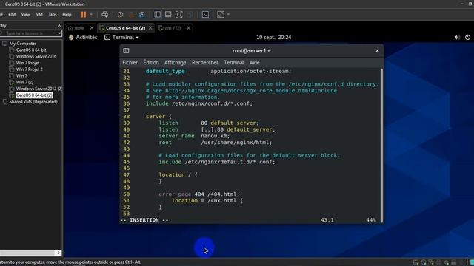Click the stretch guest display icon
The height and width of the screenshot is (266, 474).
tap(221, 15)
